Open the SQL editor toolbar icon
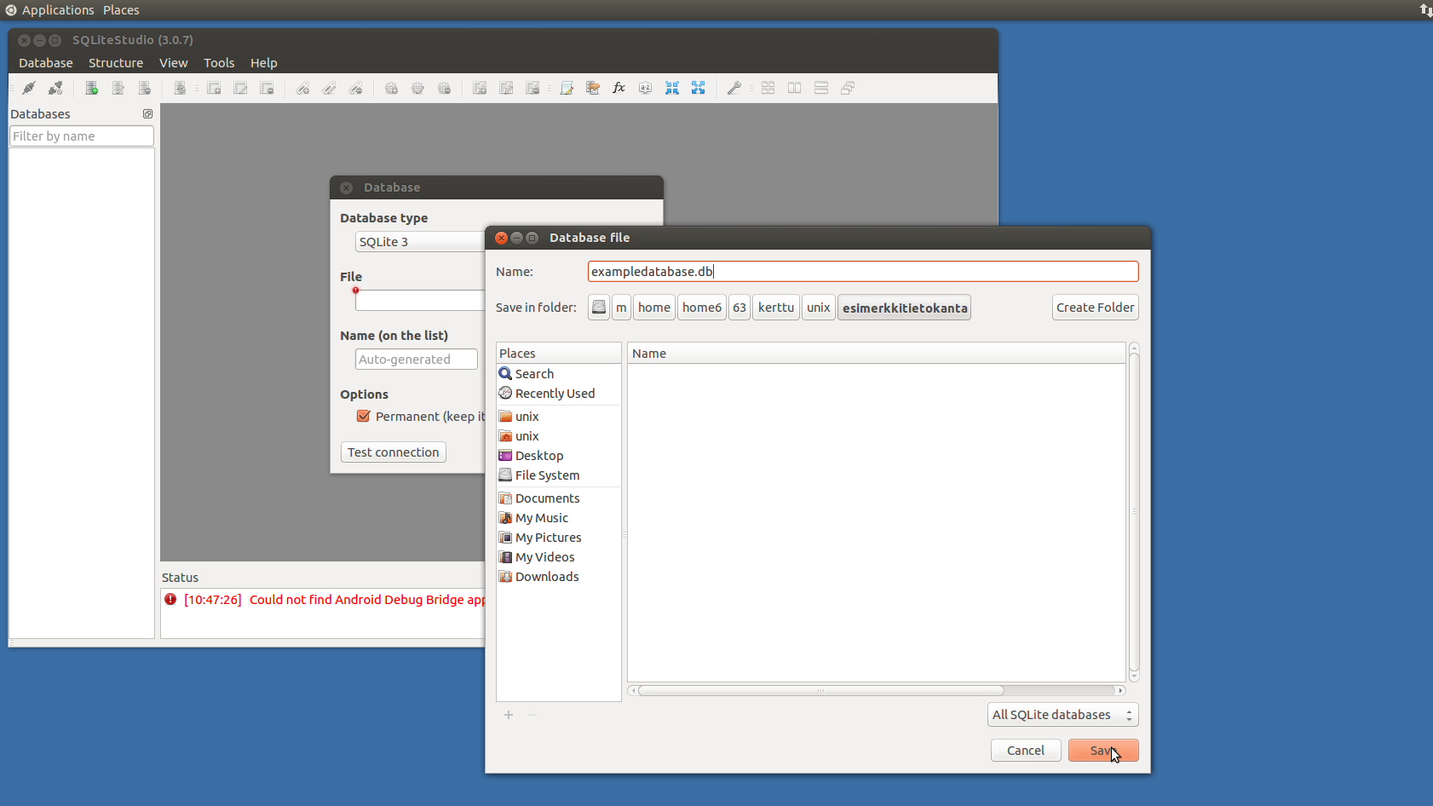The width and height of the screenshot is (1433, 806). 567,88
